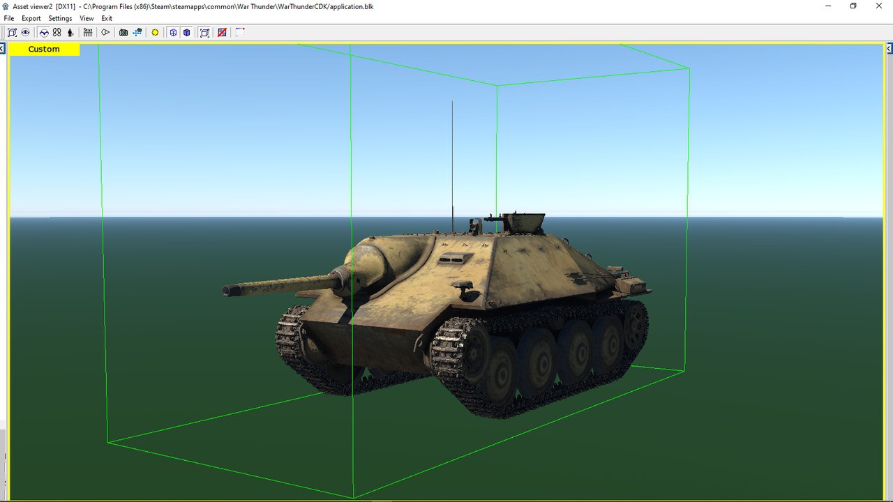Open the File menu
Image resolution: width=893 pixels, height=502 pixels.
(x=9, y=18)
